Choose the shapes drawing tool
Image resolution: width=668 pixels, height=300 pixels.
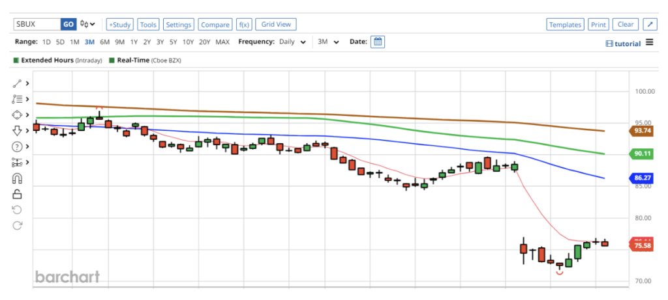[x=17, y=115]
